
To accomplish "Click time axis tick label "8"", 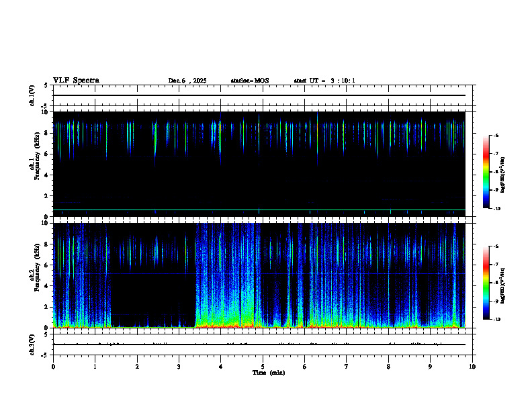I will coord(388,367).
